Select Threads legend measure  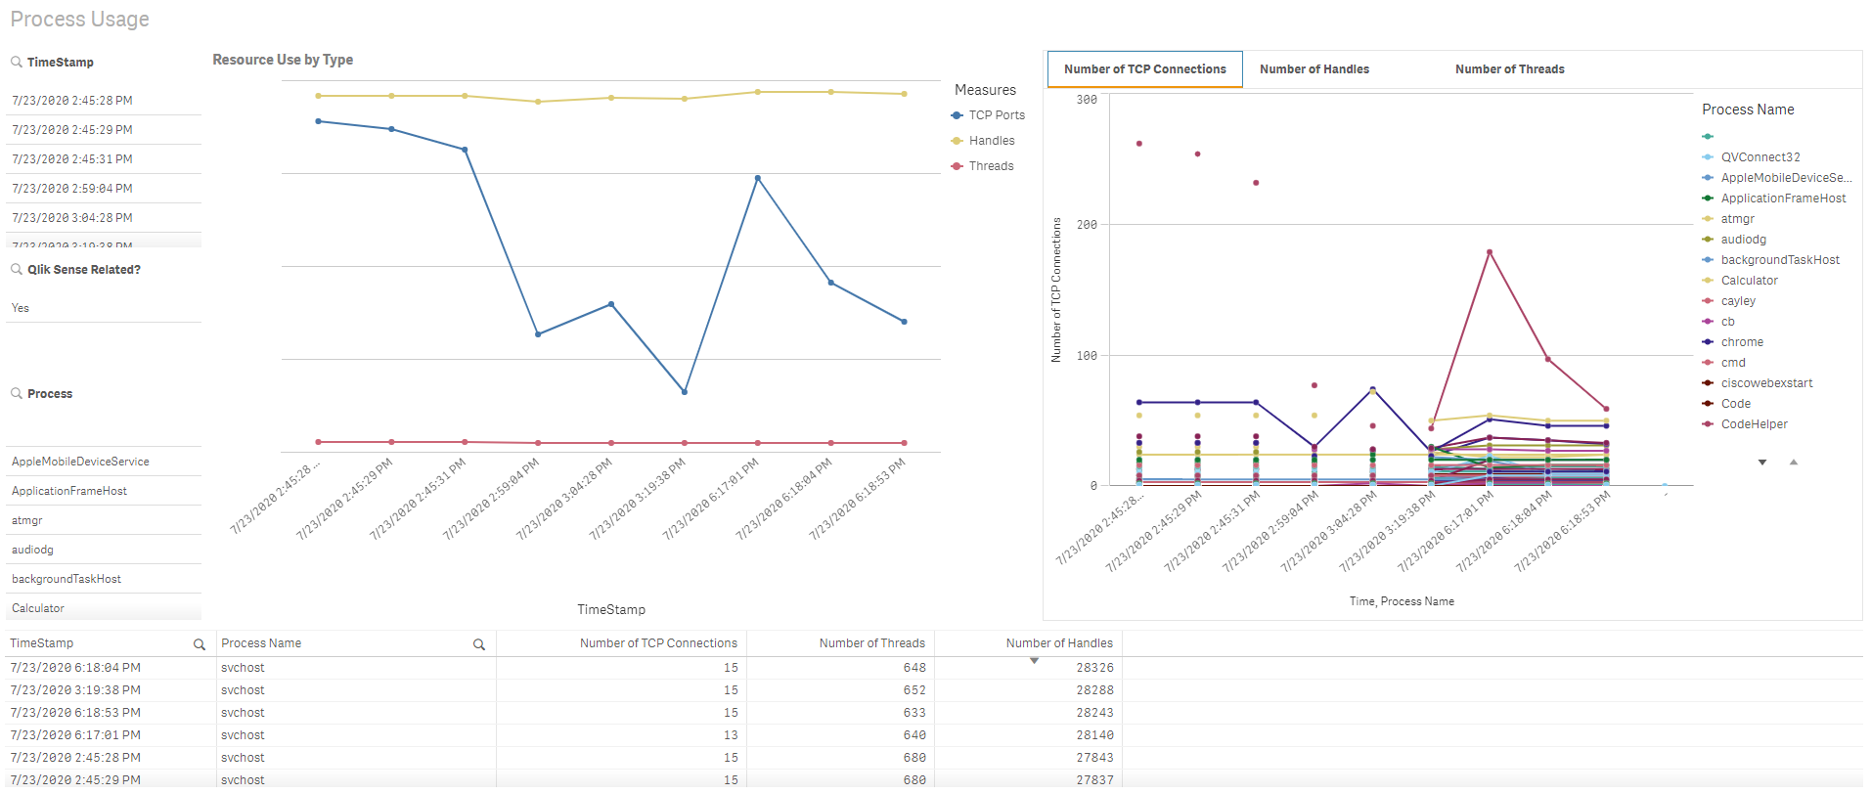pyautogui.click(x=983, y=166)
